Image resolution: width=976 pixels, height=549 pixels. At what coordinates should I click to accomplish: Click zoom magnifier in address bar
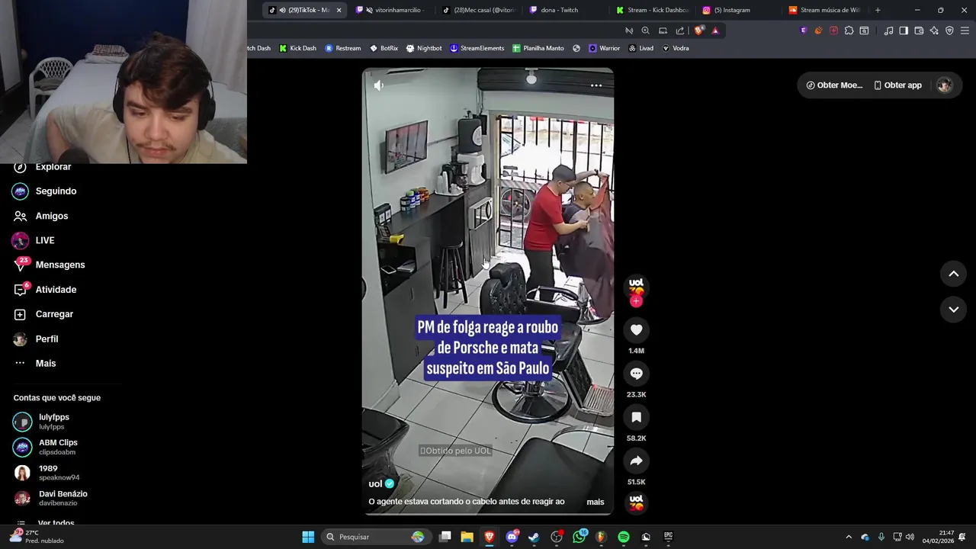646,30
